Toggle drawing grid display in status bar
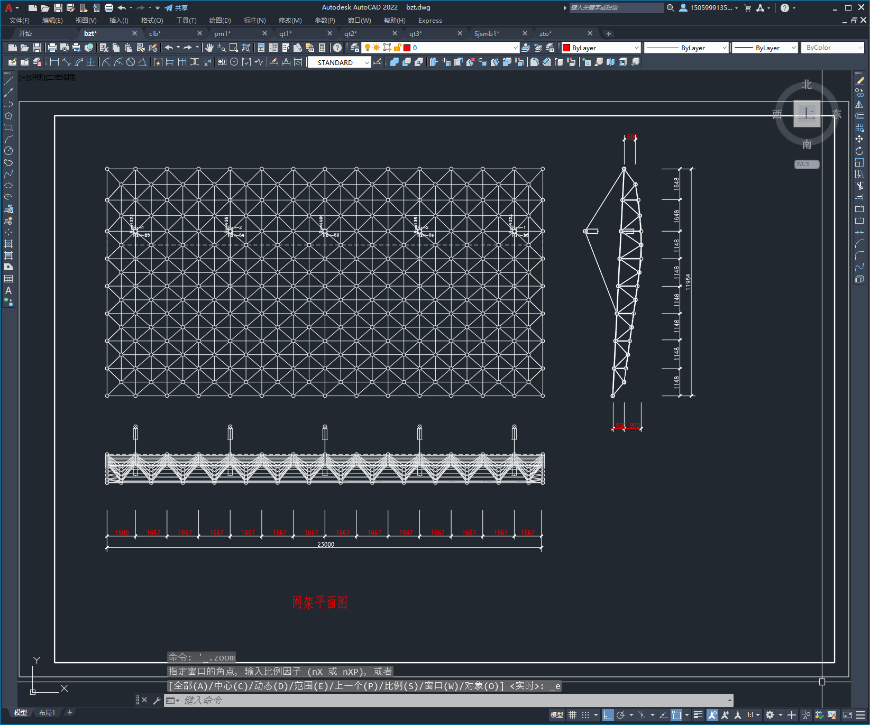 pos(573,715)
